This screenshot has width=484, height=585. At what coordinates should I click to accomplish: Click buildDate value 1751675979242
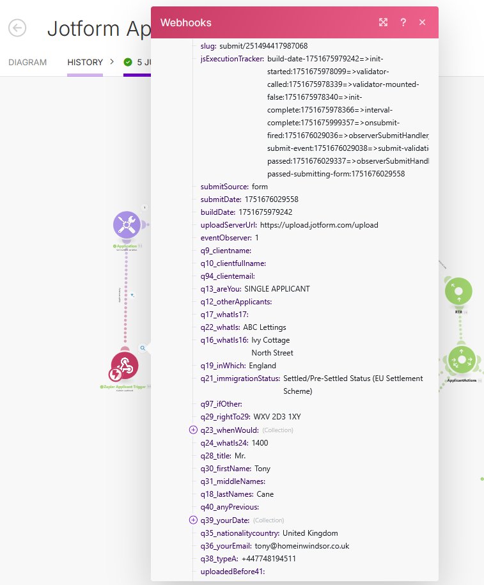pyautogui.click(x=265, y=212)
